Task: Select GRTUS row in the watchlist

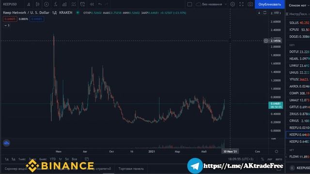Action: 298,107
